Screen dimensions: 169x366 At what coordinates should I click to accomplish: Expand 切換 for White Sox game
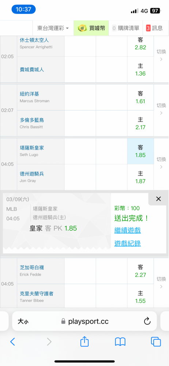161,283
